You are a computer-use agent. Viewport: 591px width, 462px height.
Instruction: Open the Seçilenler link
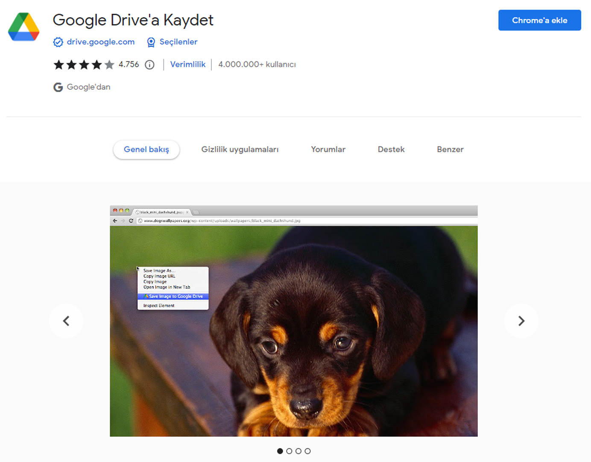(178, 42)
